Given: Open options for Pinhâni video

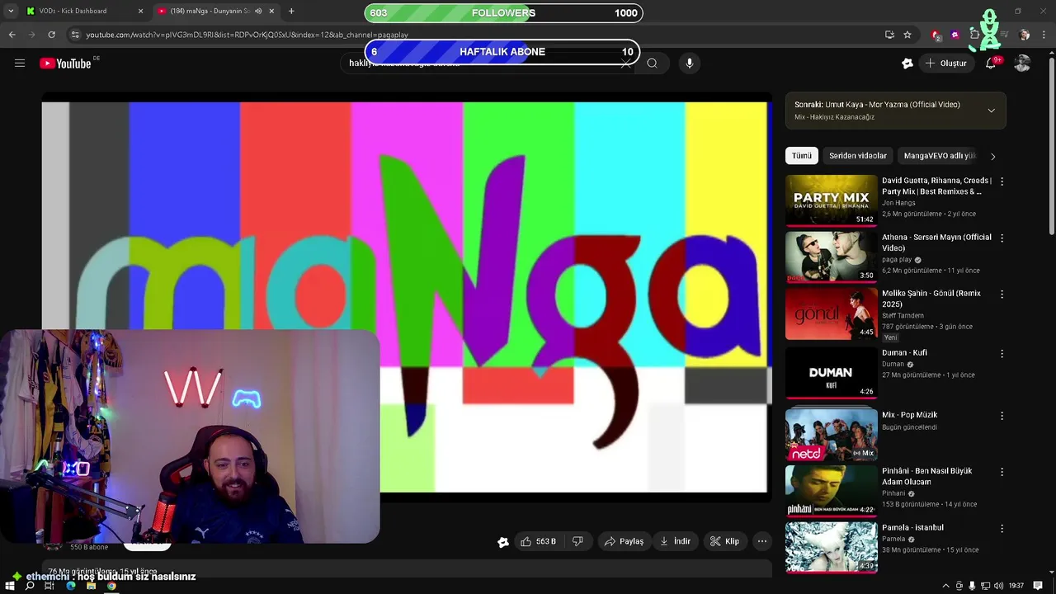Looking at the screenshot, I should point(1002,472).
